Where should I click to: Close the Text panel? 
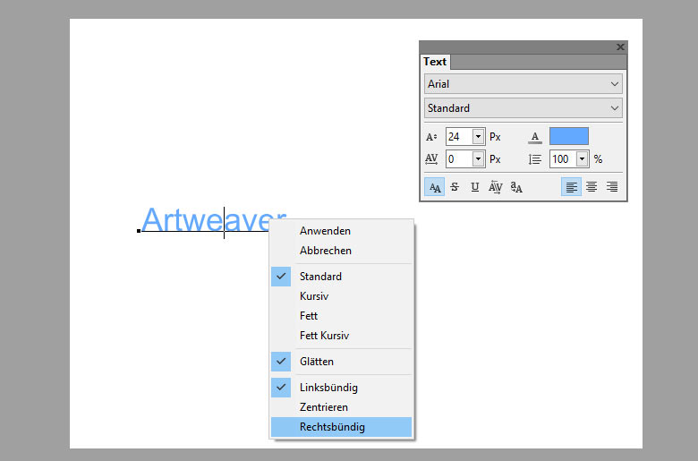coord(620,47)
